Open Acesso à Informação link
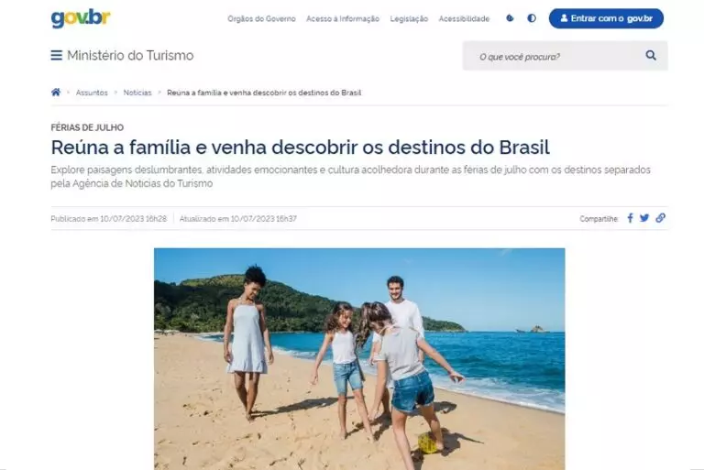704x470 pixels. (x=343, y=19)
